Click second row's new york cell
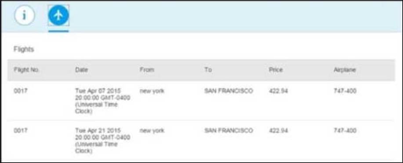 (152, 131)
